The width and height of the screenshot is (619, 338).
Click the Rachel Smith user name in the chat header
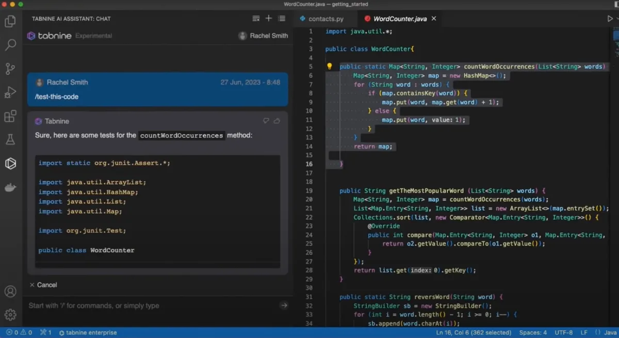pos(269,36)
